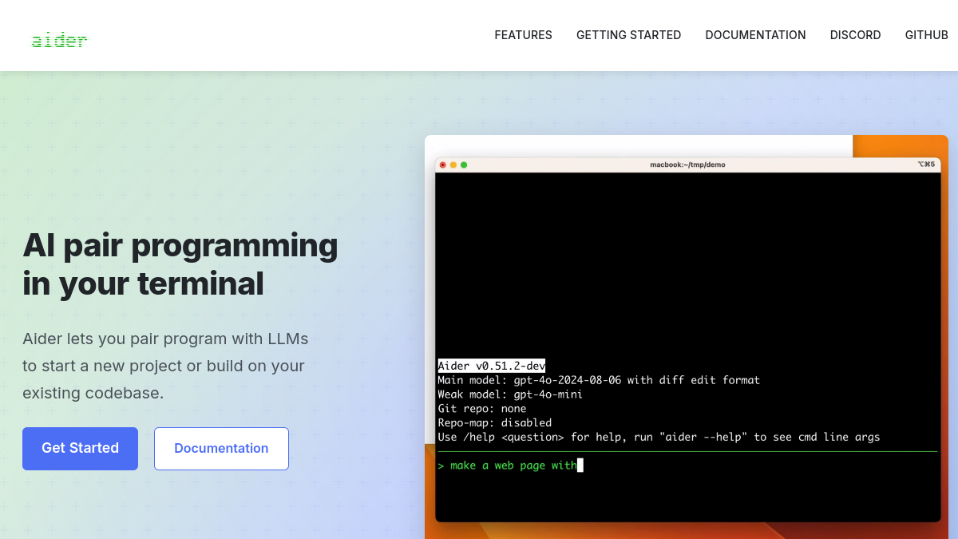Click the green aider logo
Viewport: 958px width, 539px height.
[x=59, y=40]
